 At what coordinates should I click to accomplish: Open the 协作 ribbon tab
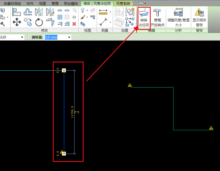pyautogui.click(x=30, y=3)
